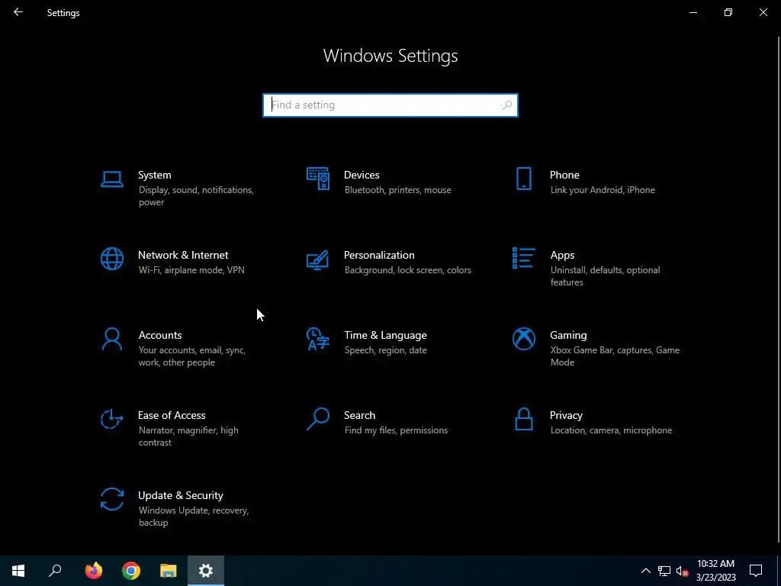Click 'Uninstall, defaults, optional features' text
The width and height of the screenshot is (781, 586).
click(x=605, y=276)
